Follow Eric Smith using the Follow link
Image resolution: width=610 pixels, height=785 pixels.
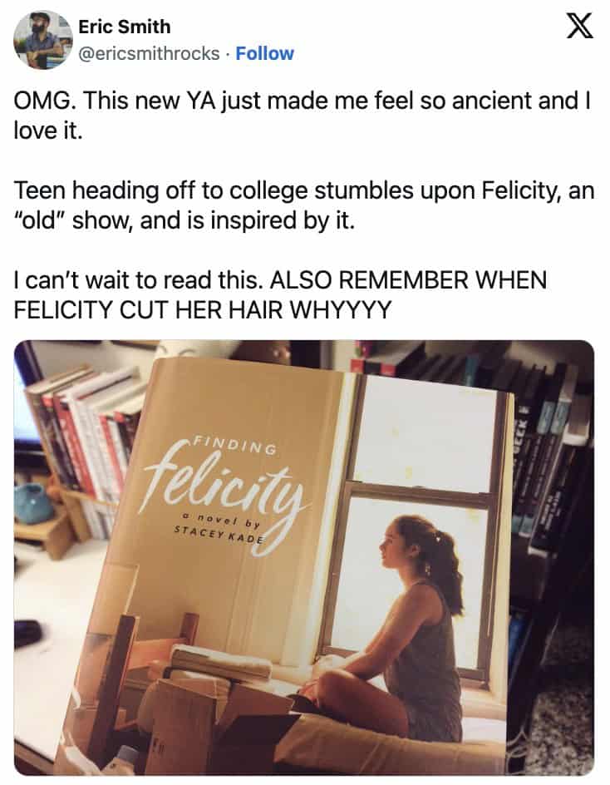coord(264,53)
